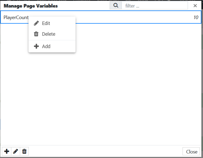203x158 pixels.
Task: Focus the filter text field
Action: [x=155, y=6]
